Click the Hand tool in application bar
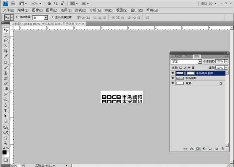 pyautogui.click(x=49, y=3)
